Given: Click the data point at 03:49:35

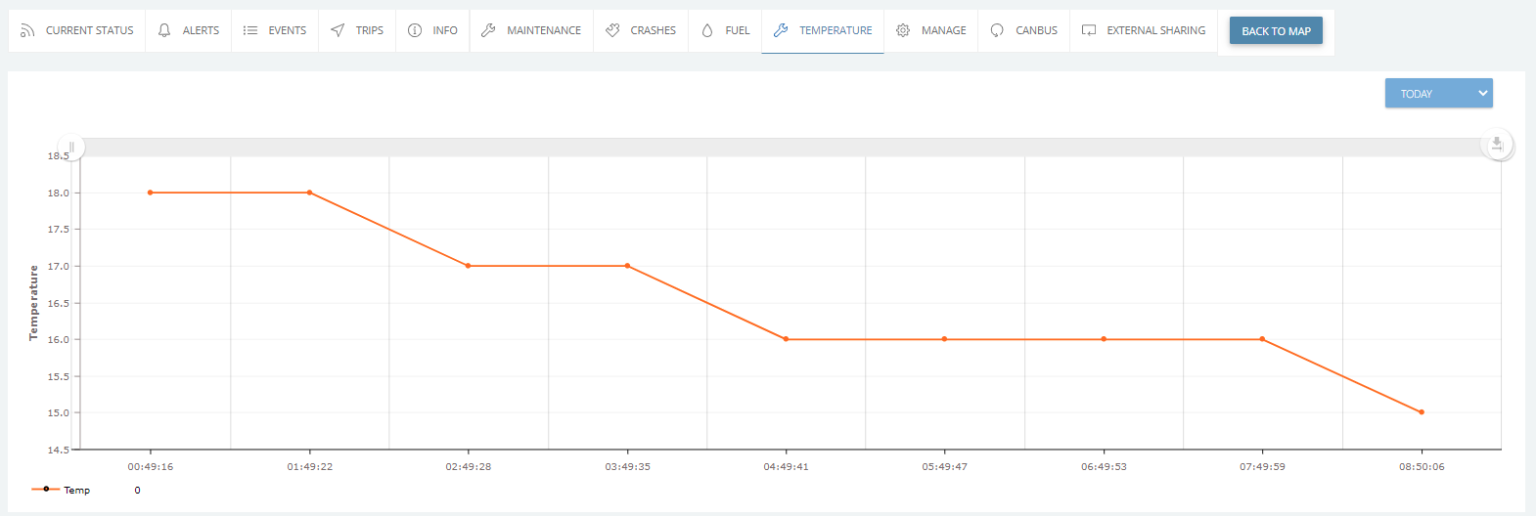Looking at the screenshot, I should pyautogui.click(x=627, y=266).
